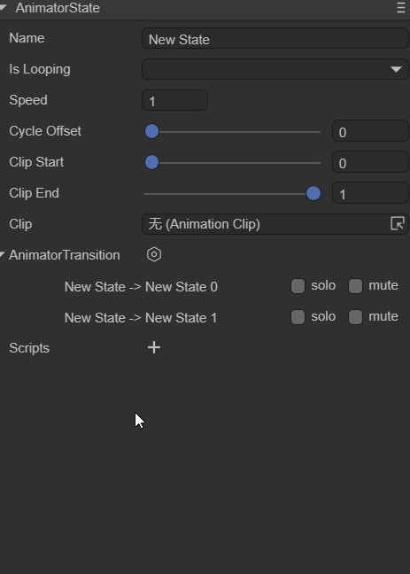Enable mute for New State 0 transition
This screenshot has width=410, height=574.
(x=355, y=286)
